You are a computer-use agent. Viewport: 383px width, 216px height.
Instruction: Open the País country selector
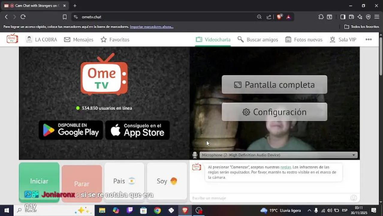tap(124, 181)
